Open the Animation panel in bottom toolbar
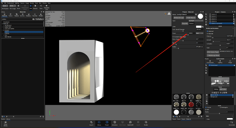This screenshot has height=128, width=236. pyautogui.click(x=115, y=123)
